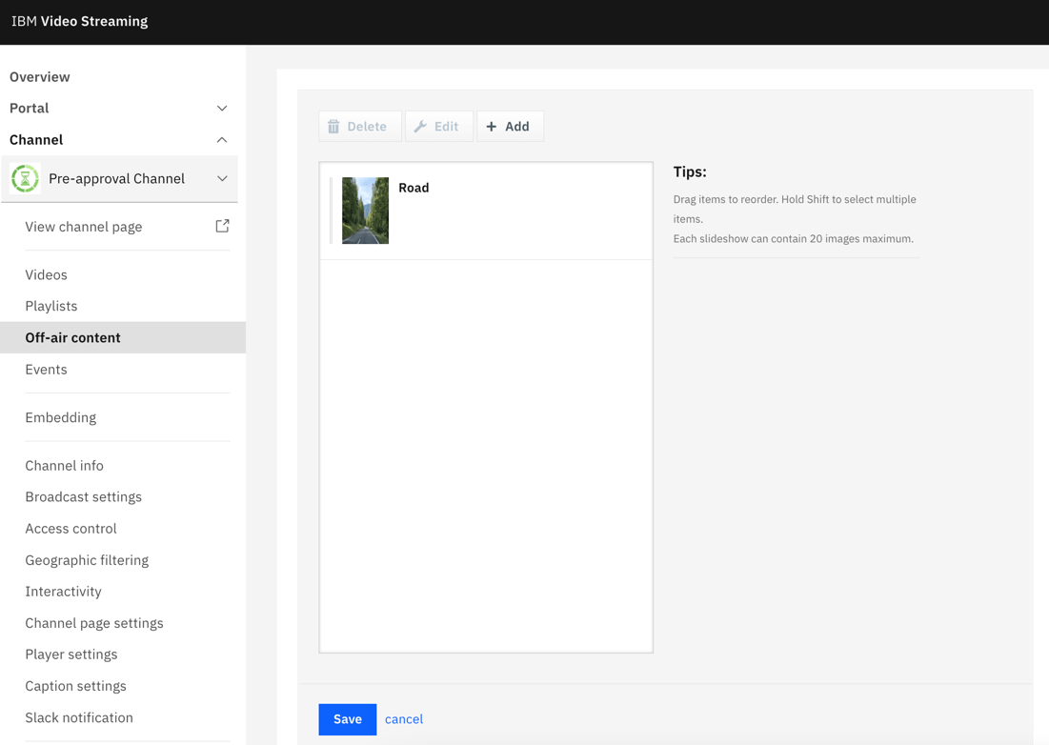Image resolution: width=1049 pixels, height=745 pixels.
Task: Open the Events section
Action: [46, 369]
